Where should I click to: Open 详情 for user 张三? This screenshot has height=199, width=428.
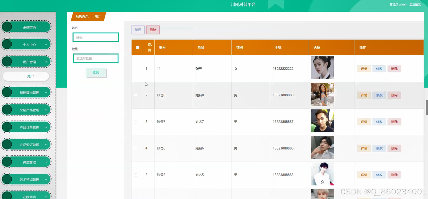click(x=364, y=69)
